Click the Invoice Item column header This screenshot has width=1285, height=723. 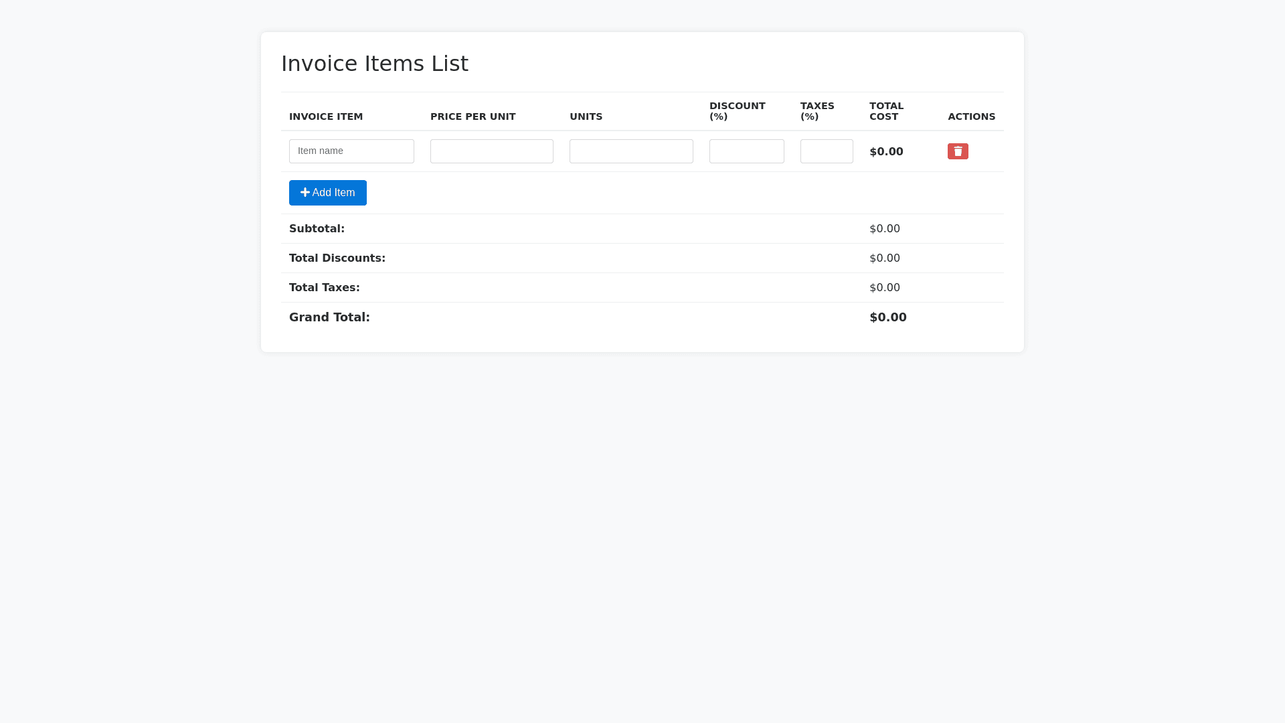point(326,116)
